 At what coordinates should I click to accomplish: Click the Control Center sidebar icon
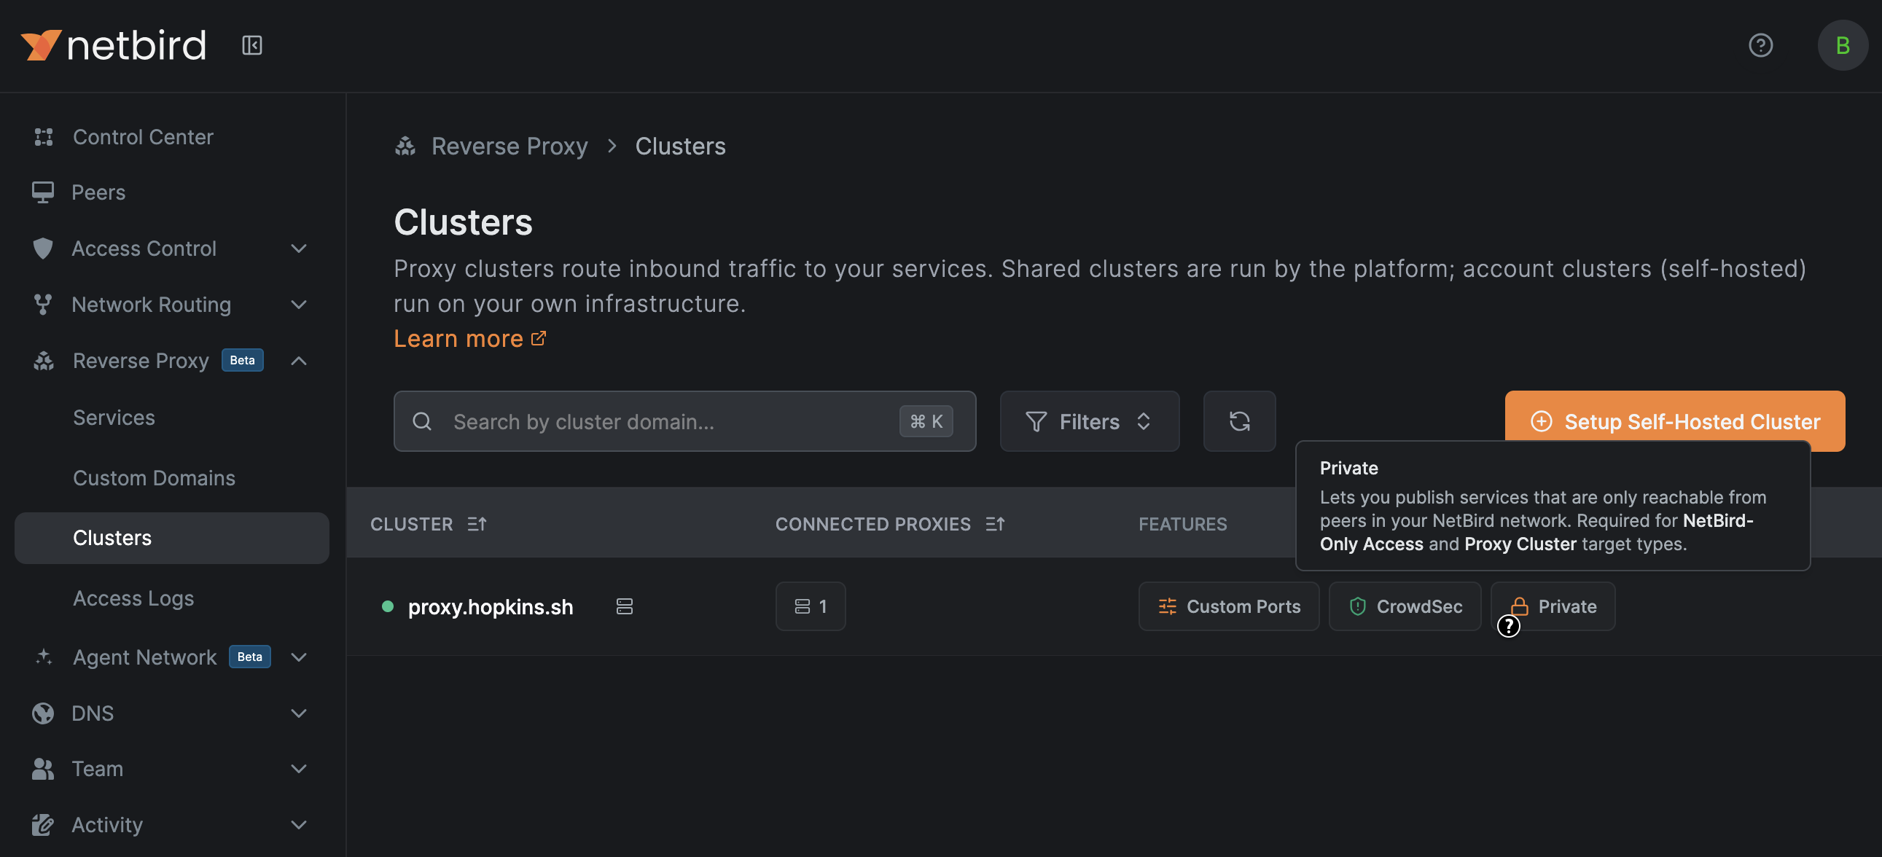(x=43, y=136)
